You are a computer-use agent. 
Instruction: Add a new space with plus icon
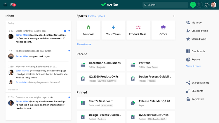(x=174, y=16)
